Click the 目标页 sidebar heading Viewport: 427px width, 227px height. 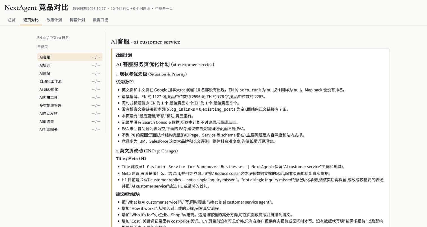coord(43,47)
